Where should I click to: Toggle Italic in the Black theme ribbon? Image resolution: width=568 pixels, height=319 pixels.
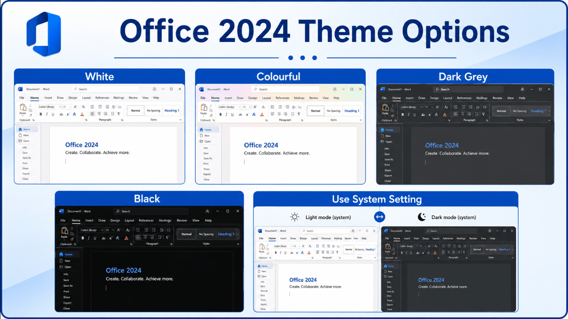pyautogui.click(x=89, y=238)
